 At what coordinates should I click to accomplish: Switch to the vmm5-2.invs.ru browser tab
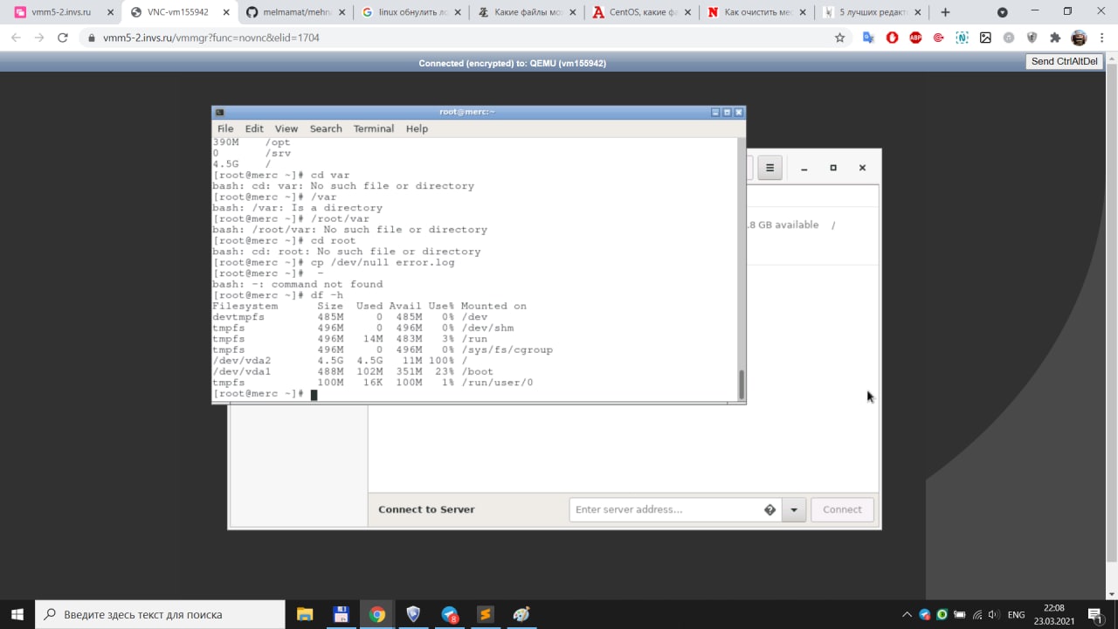[x=63, y=13]
